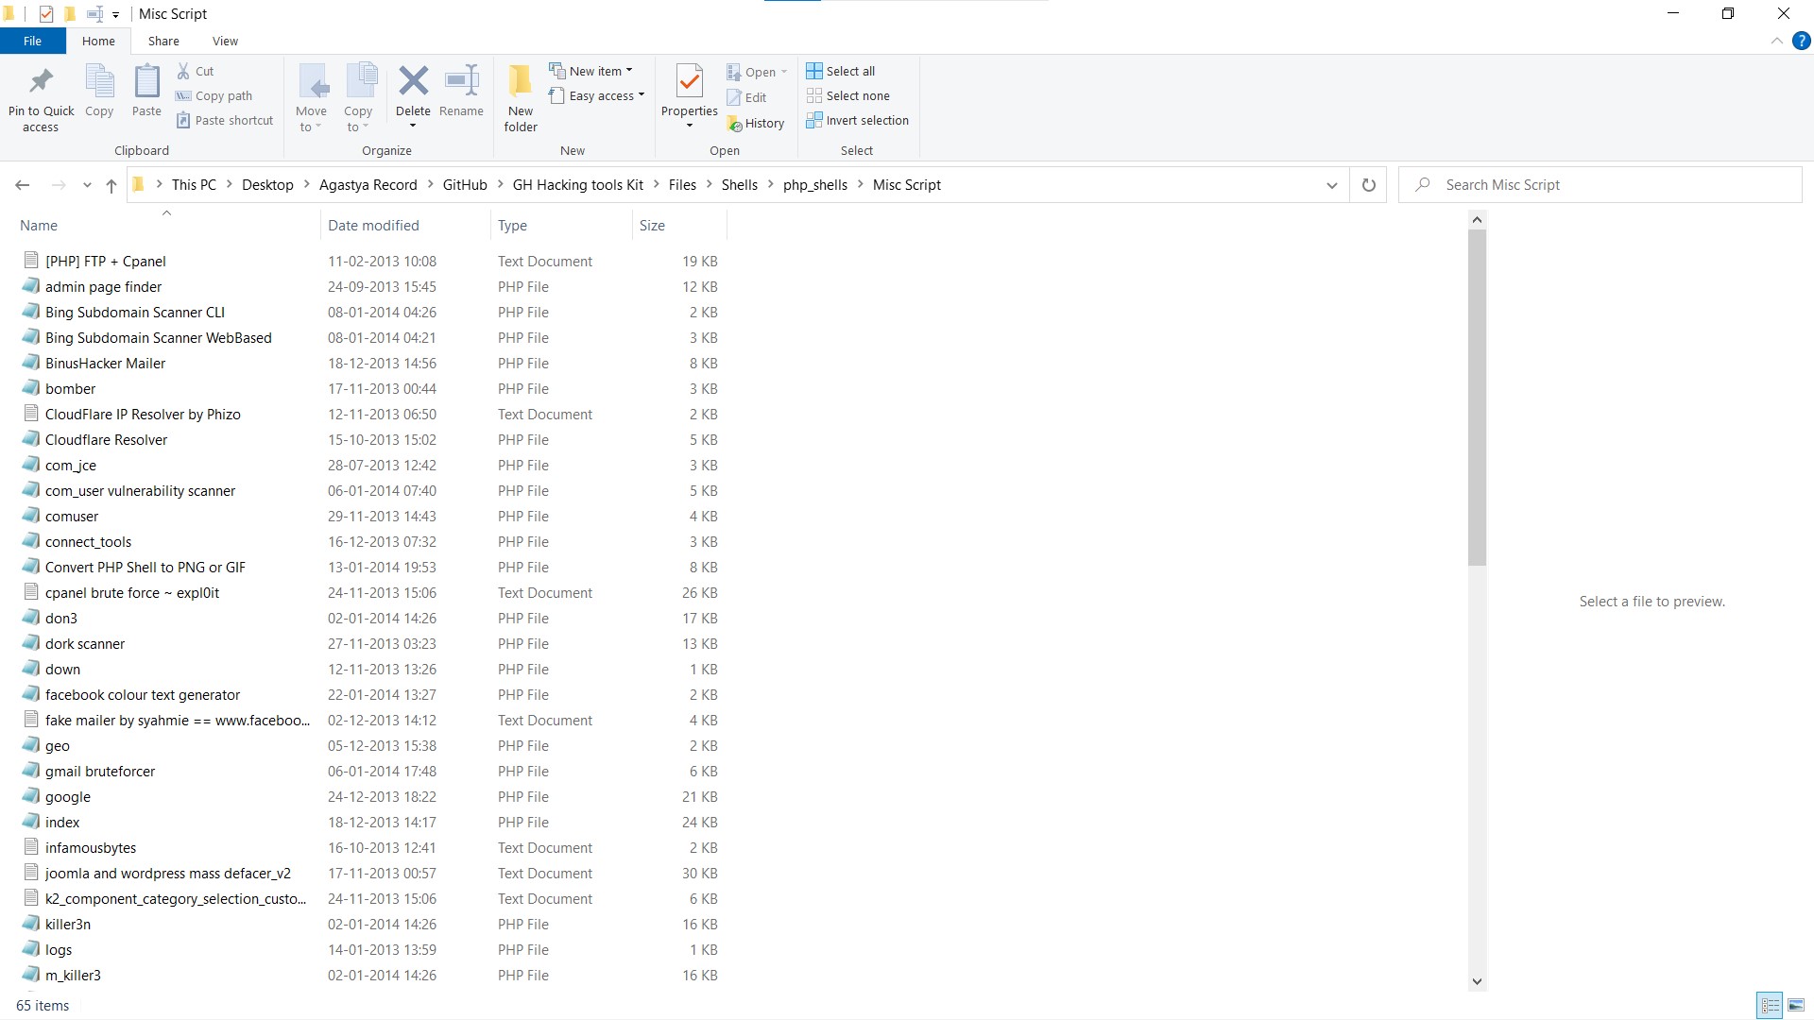
Task: Paste a shortcut
Action: [x=224, y=120]
